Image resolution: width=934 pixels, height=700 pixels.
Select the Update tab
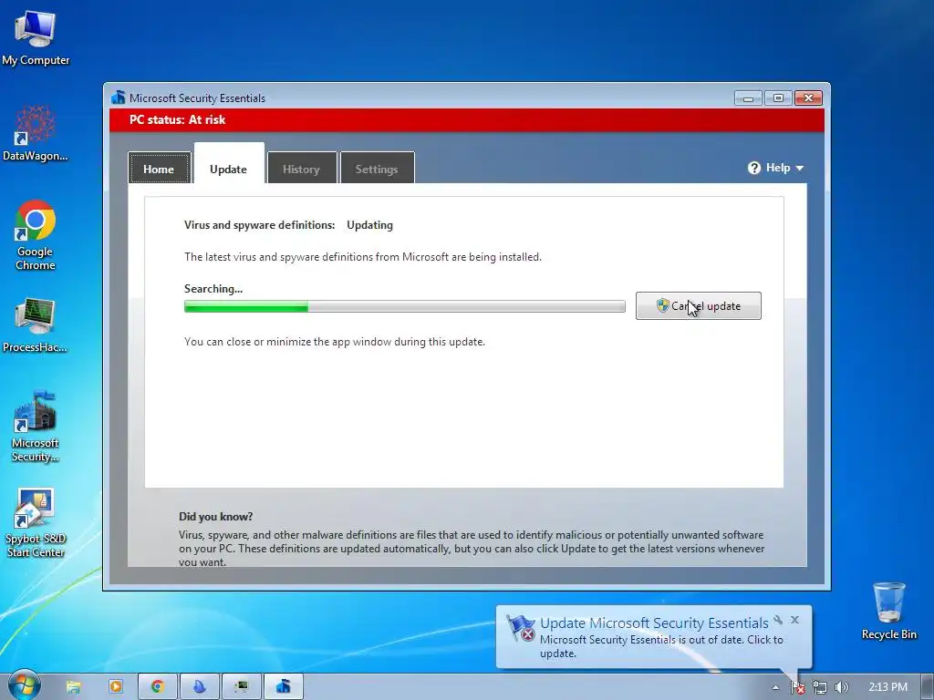click(x=229, y=165)
